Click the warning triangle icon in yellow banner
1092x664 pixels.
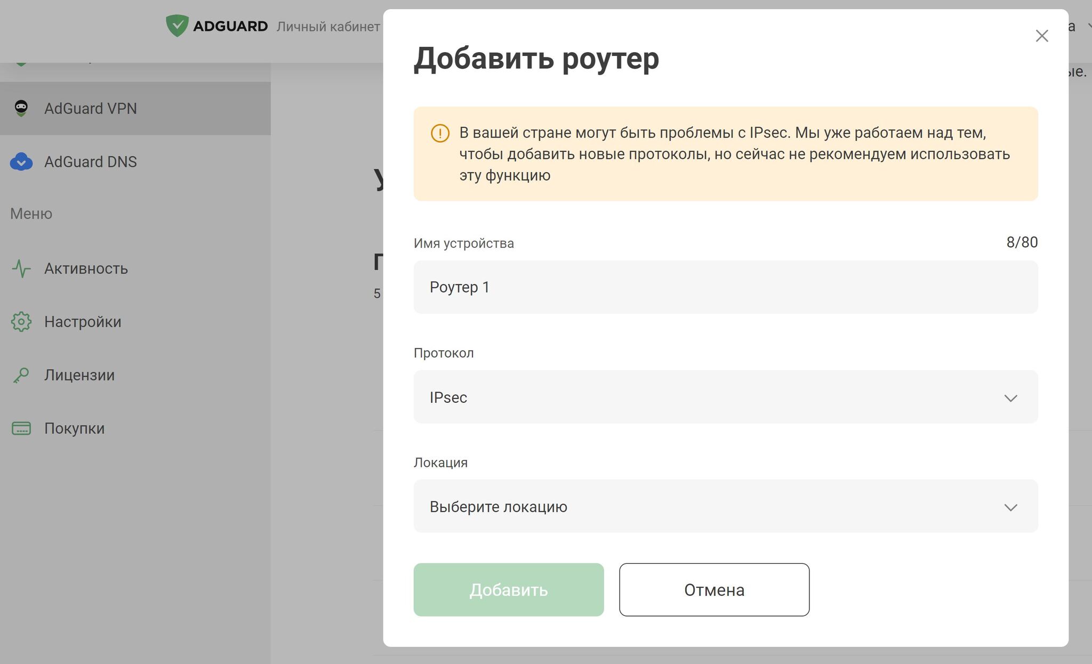coord(439,133)
